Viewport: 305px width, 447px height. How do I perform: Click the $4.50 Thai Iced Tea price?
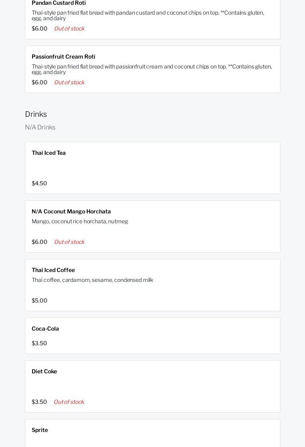[39, 183]
